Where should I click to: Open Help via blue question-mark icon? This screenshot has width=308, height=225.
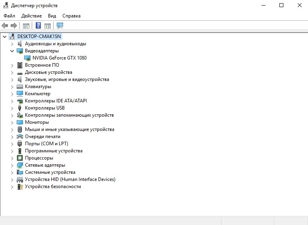point(38,25)
